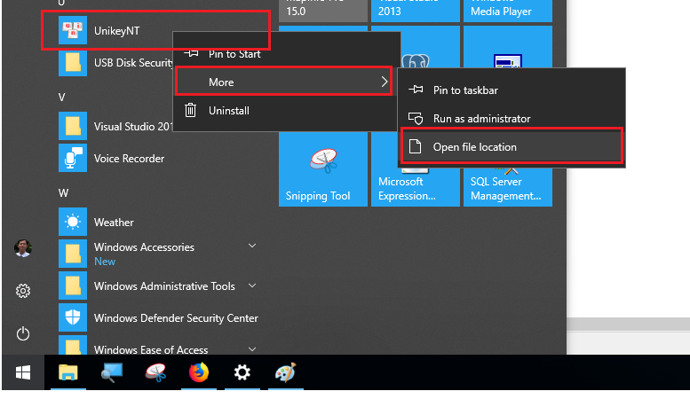Click the document icon beside Open file location

[415, 146]
